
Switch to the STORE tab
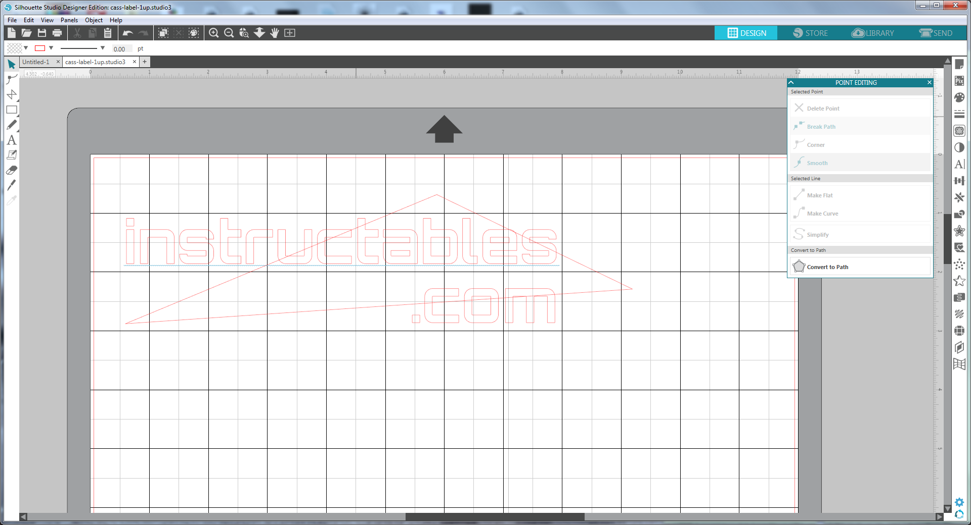(x=810, y=33)
